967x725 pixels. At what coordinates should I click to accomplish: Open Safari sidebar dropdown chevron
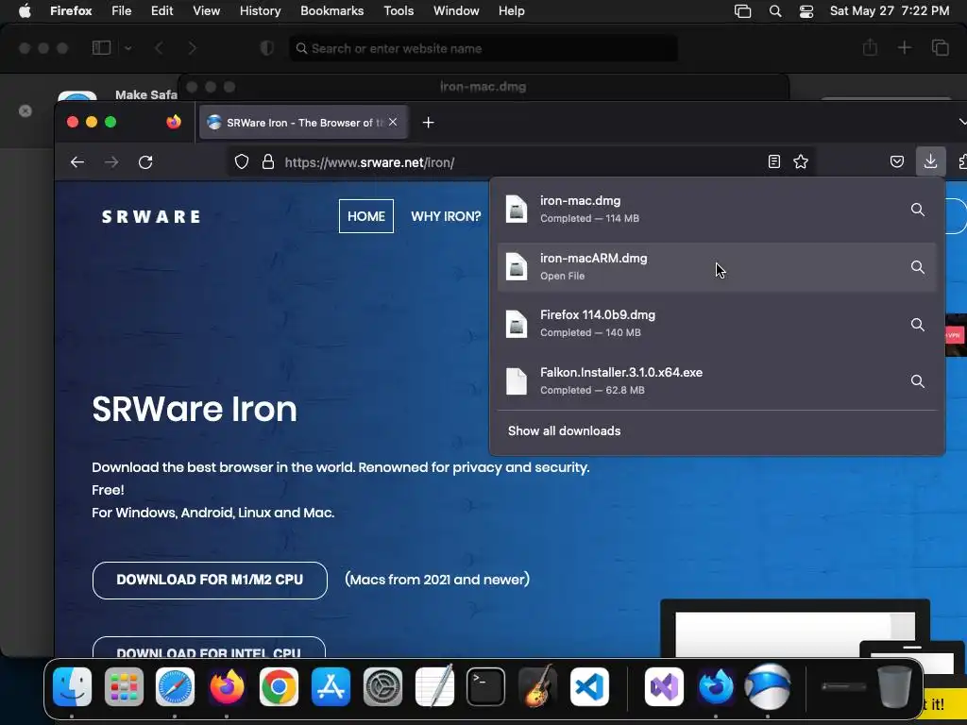click(x=127, y=48)
